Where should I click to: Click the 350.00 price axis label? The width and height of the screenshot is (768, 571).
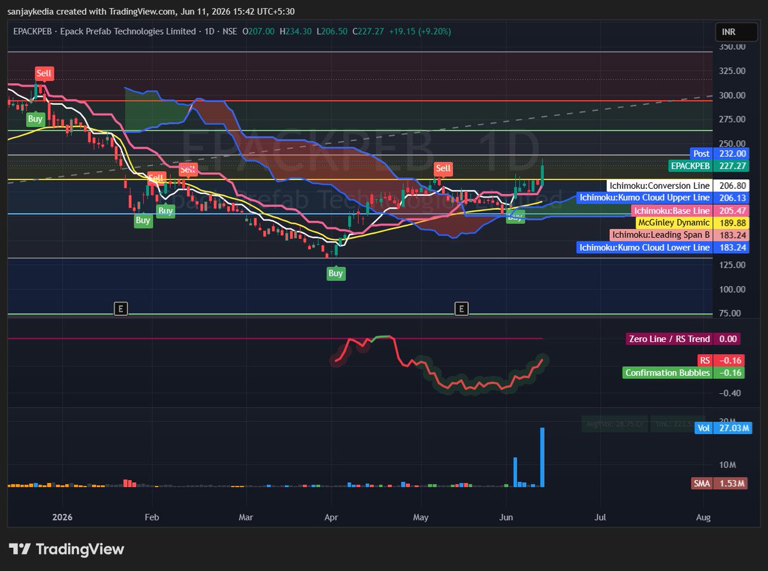pos(731,47)
